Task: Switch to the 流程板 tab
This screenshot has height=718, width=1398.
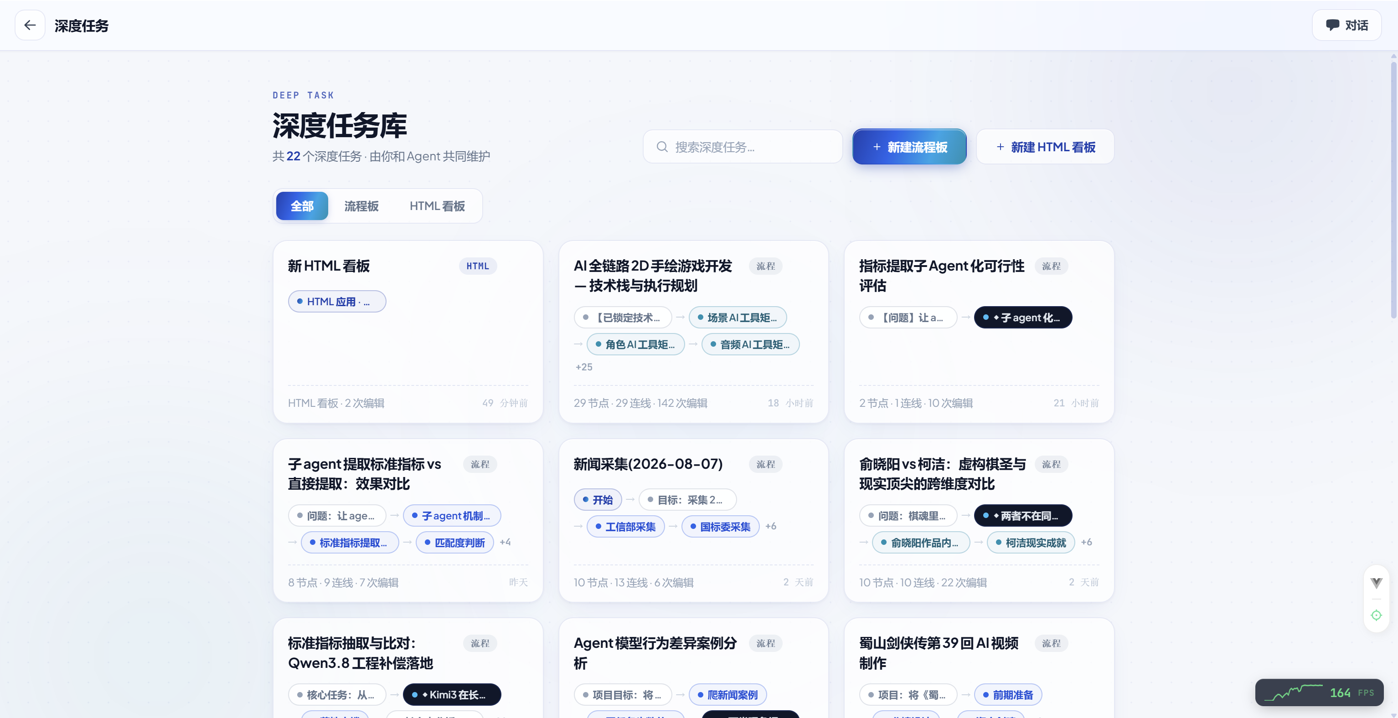Action: pyautogui.click(x=361, y=206)
